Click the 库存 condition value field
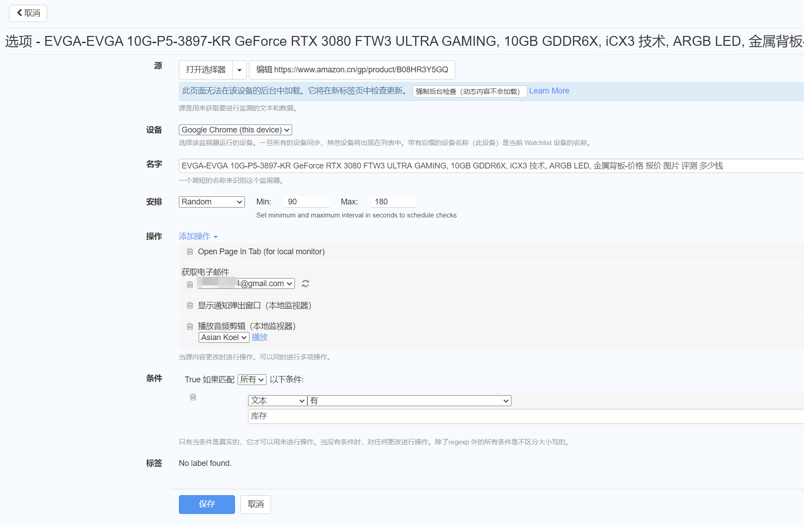 (526, 416)
